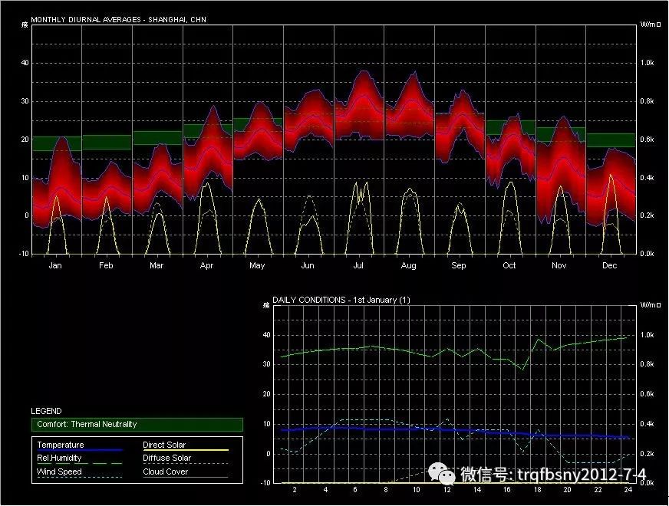Image resolution: width=669 pixels, height=506 pixels.
Task: Click the Oct month label
Action: point(509,266)
